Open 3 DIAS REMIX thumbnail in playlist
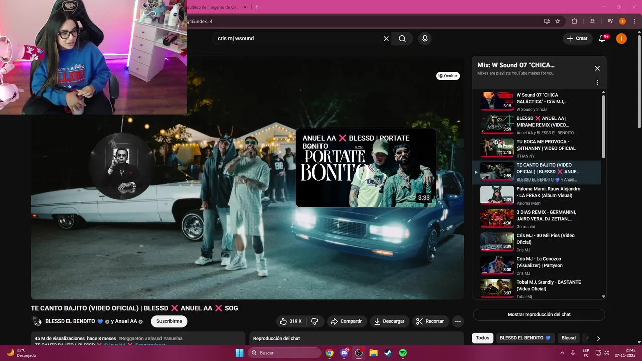The height and width of the screenshot is (361, 642). coord(497,218)
